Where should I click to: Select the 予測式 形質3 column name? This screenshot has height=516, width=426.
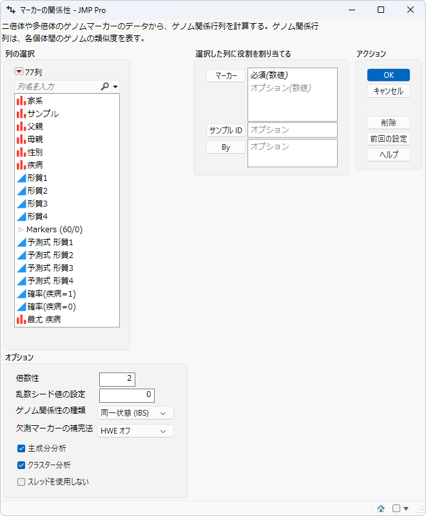click(50, 268)
